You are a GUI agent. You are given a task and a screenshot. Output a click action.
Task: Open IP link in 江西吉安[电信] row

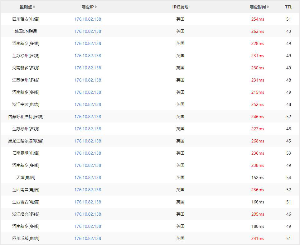(88, 202)
